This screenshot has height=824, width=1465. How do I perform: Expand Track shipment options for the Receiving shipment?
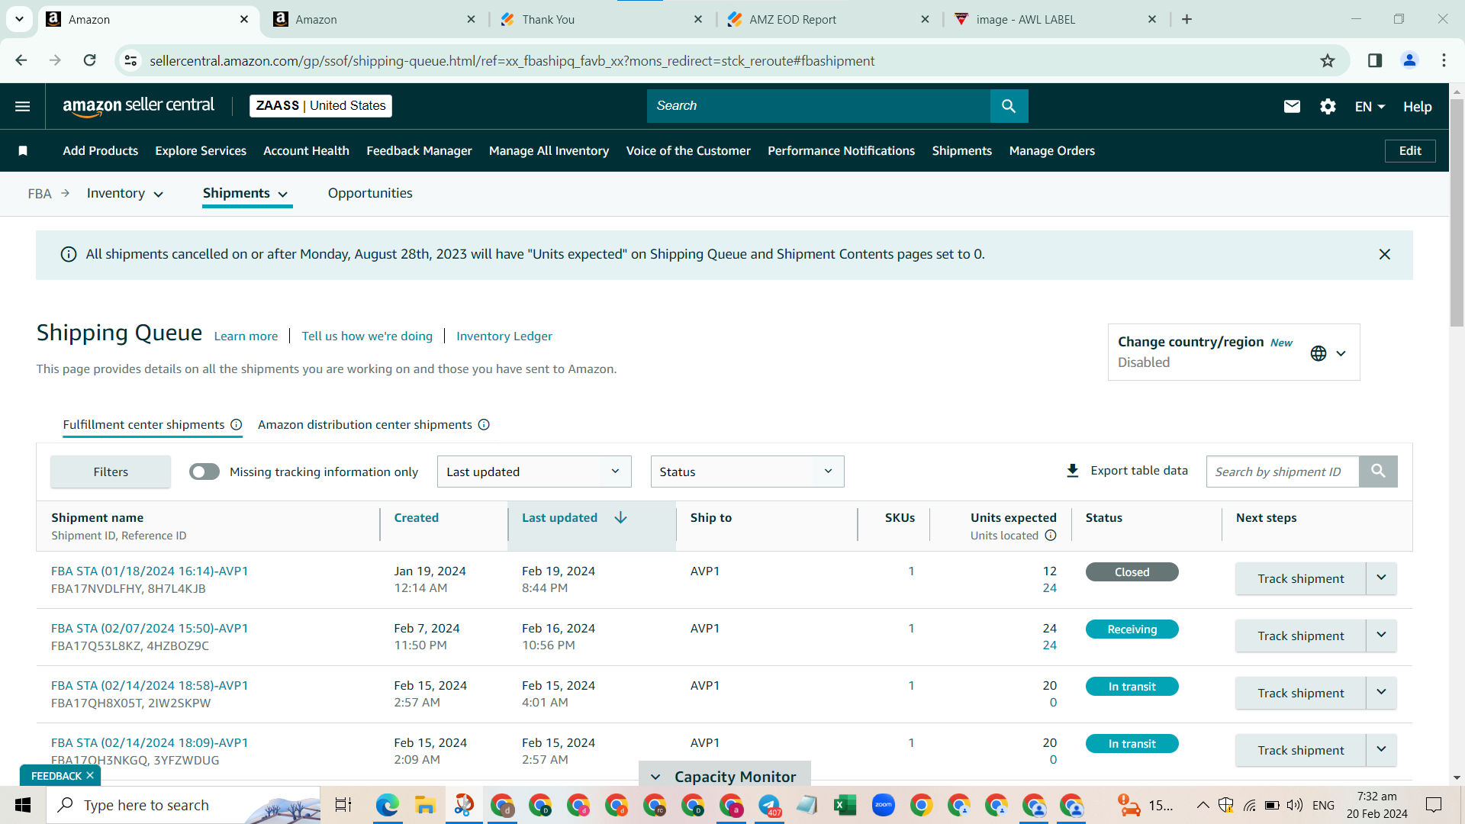click(1381, 636)
